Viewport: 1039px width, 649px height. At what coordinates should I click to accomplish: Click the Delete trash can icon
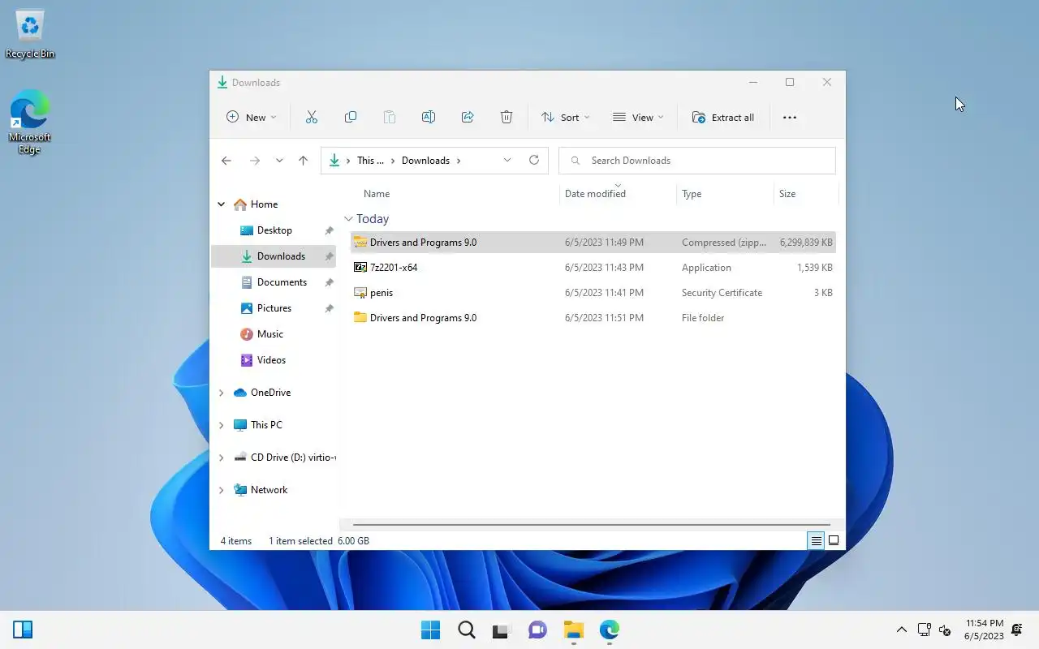[x=507, y=118]
